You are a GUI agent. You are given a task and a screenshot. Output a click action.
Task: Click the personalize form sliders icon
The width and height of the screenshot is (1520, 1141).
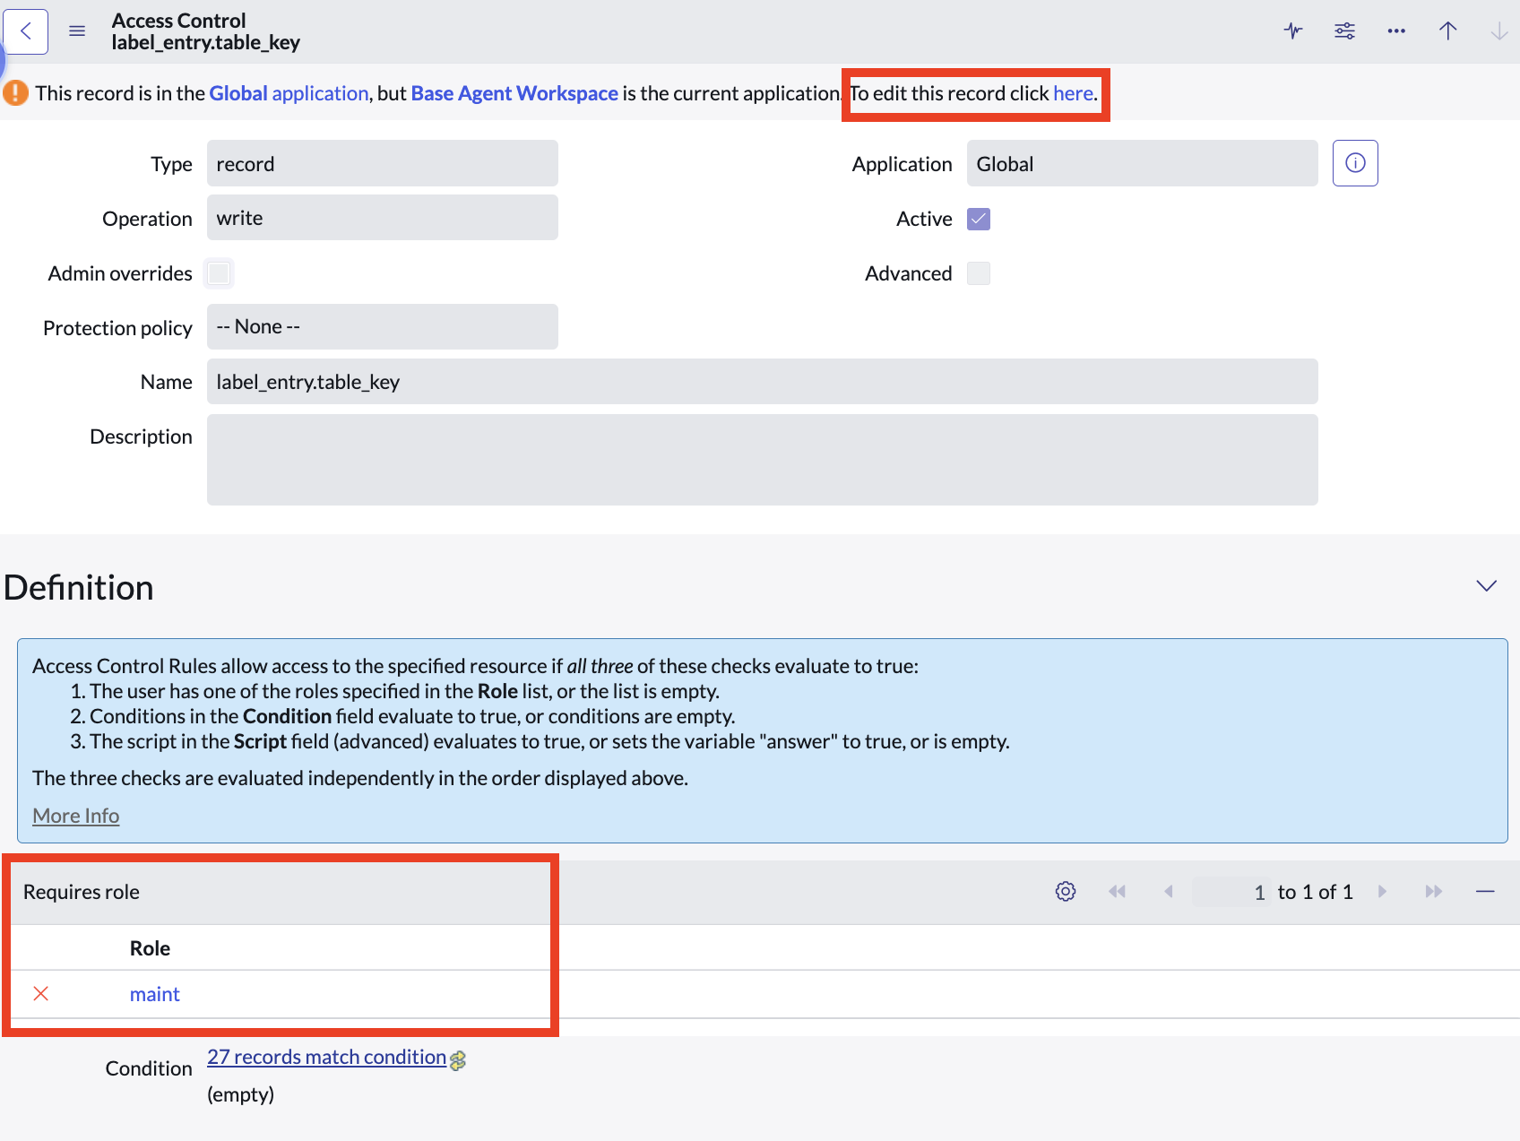tap(1344, 31)
